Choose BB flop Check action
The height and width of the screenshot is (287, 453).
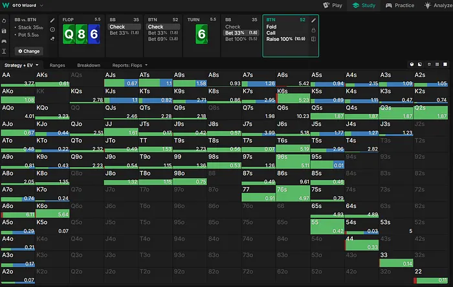pos(124,27)
